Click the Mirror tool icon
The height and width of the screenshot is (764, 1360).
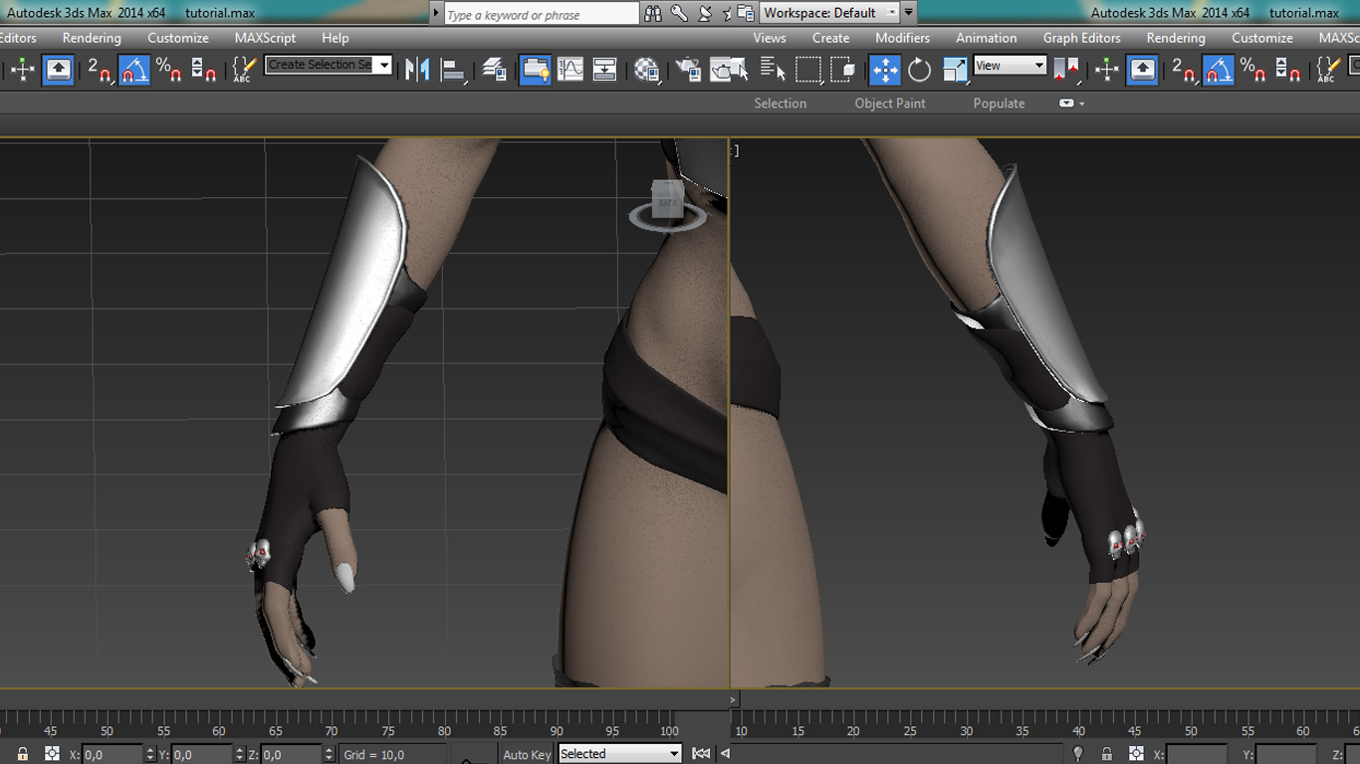pyautogui.click(x=417, y=70)
